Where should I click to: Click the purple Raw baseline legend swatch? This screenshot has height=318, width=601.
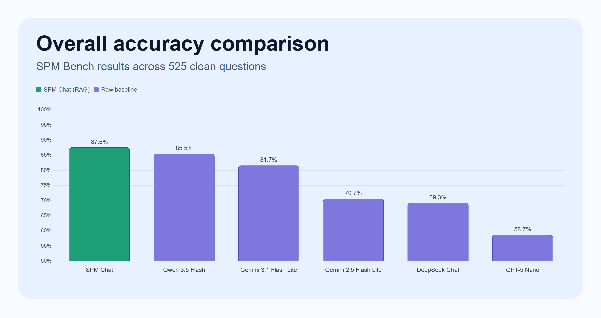(x=96, y=90)
